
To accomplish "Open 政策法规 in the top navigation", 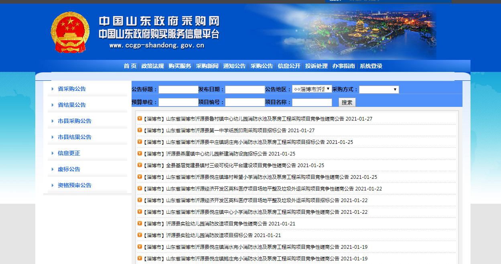I will coord(152,66).
